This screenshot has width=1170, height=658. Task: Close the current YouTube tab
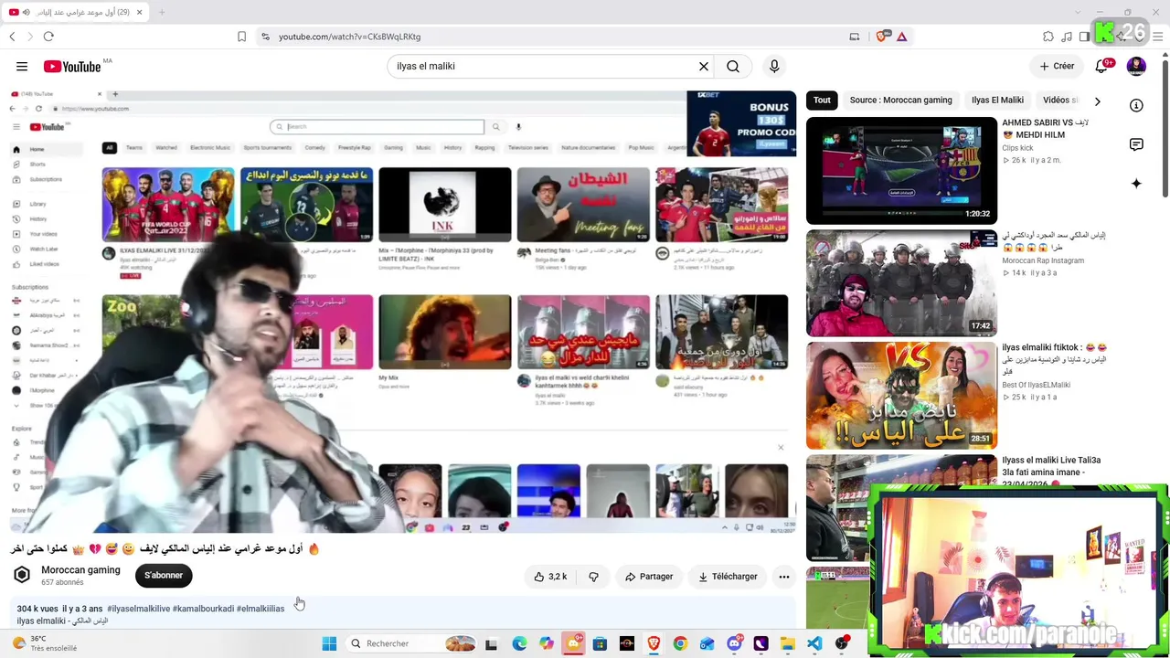tap(139, 12)
